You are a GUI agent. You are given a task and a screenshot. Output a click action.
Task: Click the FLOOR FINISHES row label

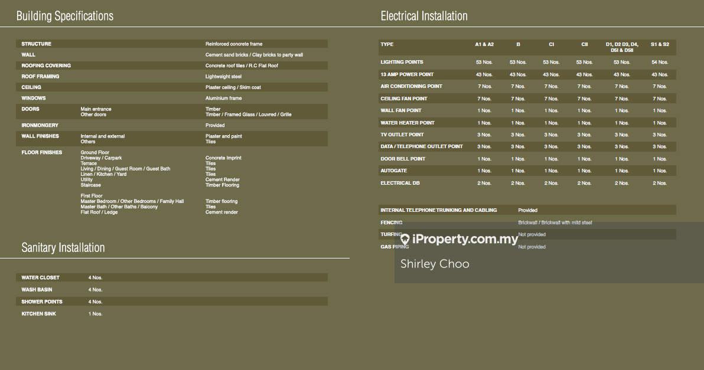tap(42, 153)
